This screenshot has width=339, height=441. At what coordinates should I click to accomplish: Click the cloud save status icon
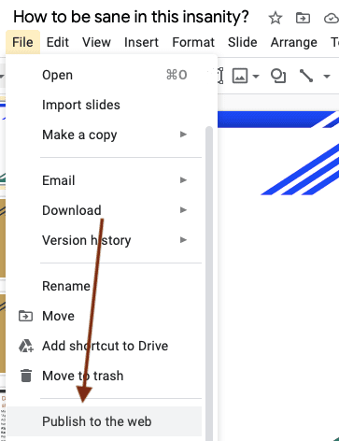(x=331, y=19)
